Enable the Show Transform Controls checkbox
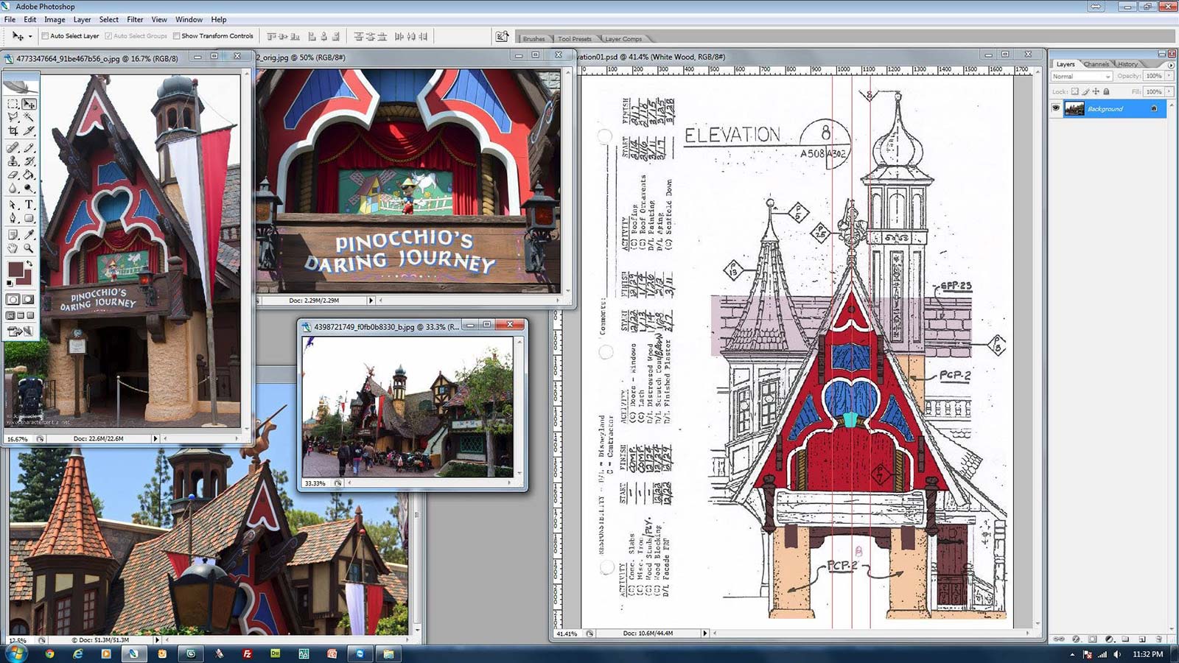 click(x=176, y=36)
